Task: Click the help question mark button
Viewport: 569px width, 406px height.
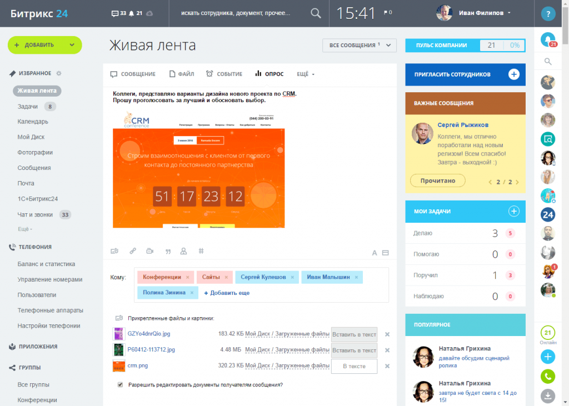Action: click(548, 14)
